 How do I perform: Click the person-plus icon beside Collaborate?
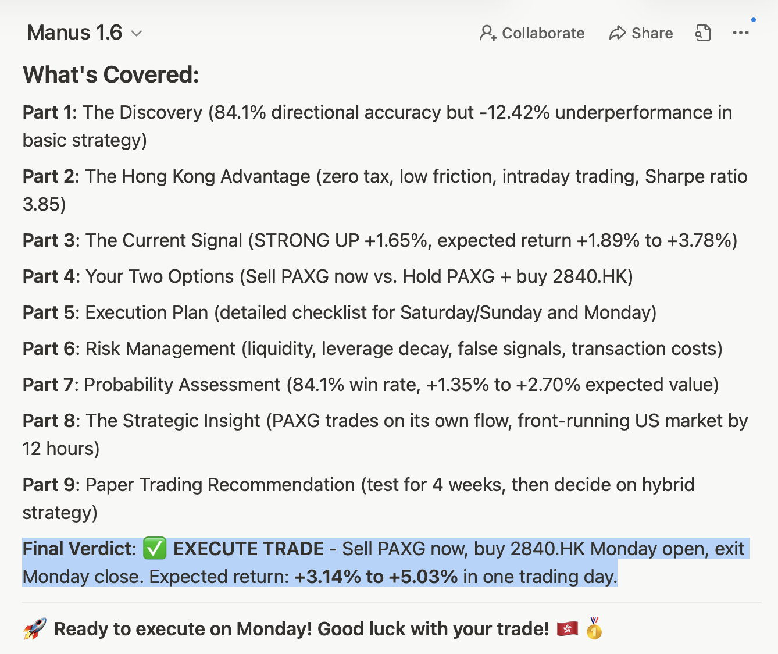point(487,33)
